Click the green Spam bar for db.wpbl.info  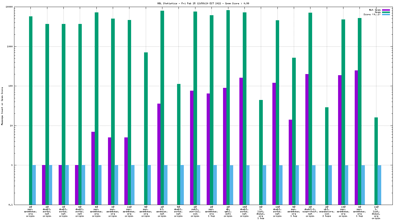(x=228, y=107)
